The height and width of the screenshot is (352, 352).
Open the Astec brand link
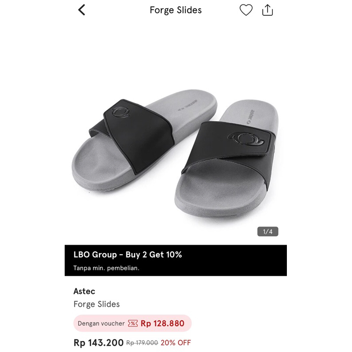point(84,291)
